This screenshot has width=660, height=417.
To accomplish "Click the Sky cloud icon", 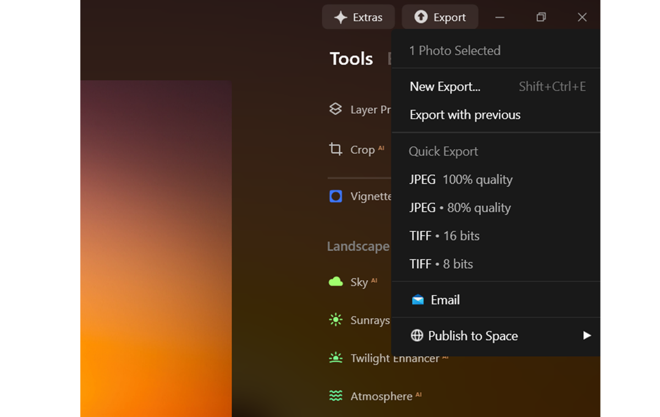I will coord(335,282).
